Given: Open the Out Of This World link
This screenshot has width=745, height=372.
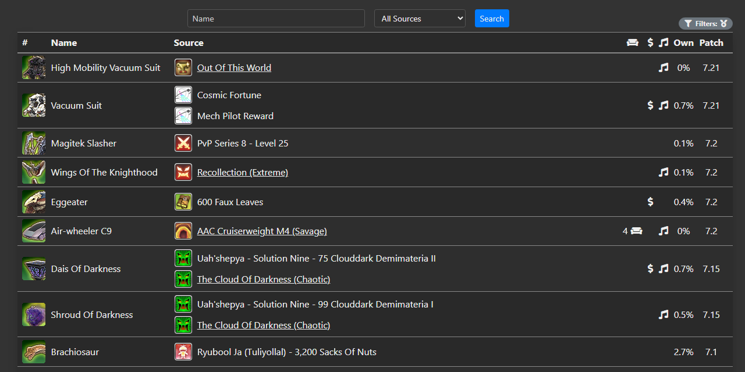Looking at the screenshot, I should 234,67.
